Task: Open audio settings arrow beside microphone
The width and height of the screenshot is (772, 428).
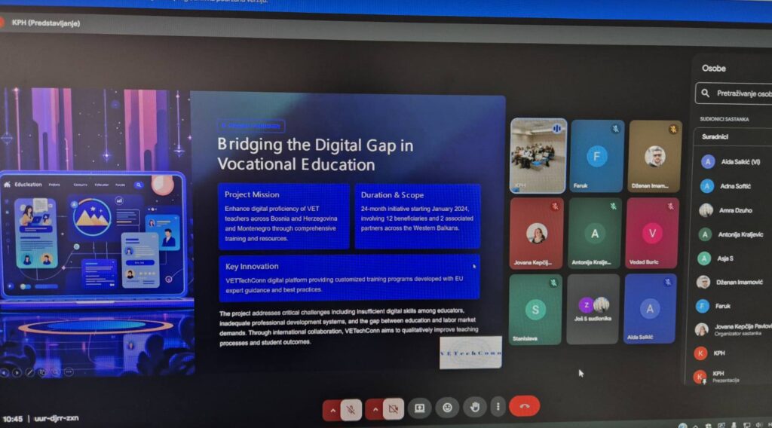Action: [x=332, y=408]
